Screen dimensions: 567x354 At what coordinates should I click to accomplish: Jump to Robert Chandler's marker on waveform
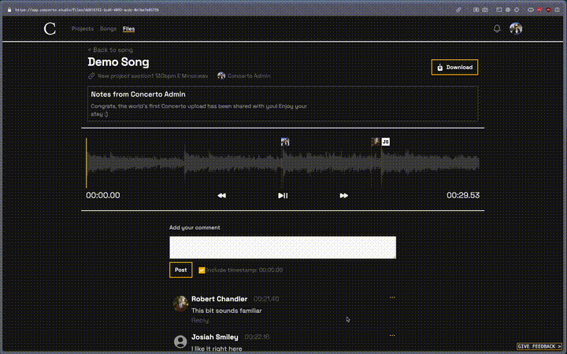coord(376,142)
